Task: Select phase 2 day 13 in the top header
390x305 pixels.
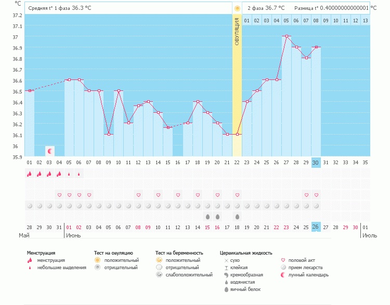Action: click(x=365, y=20)
